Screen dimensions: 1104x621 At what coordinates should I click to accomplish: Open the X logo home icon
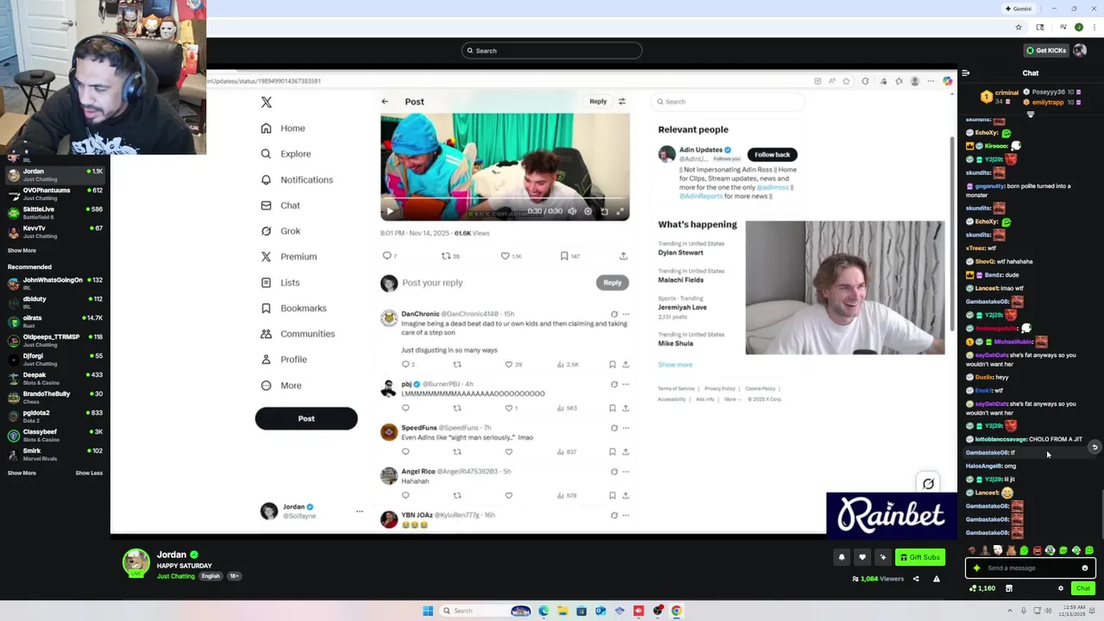(267, 102)
